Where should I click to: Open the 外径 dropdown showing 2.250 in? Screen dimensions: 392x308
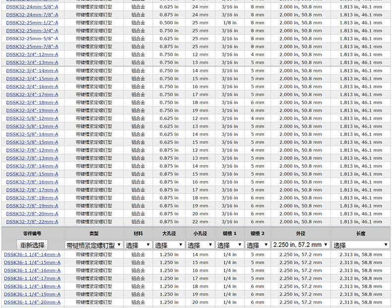tap(300, 245)
